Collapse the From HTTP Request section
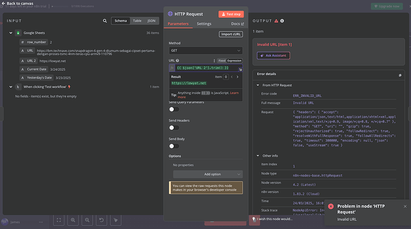 coord(258,85)
